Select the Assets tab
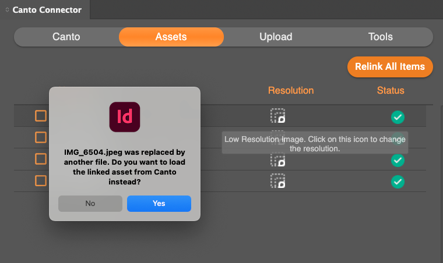The height and width of the screenshot is (263, 443). [171, 37]
